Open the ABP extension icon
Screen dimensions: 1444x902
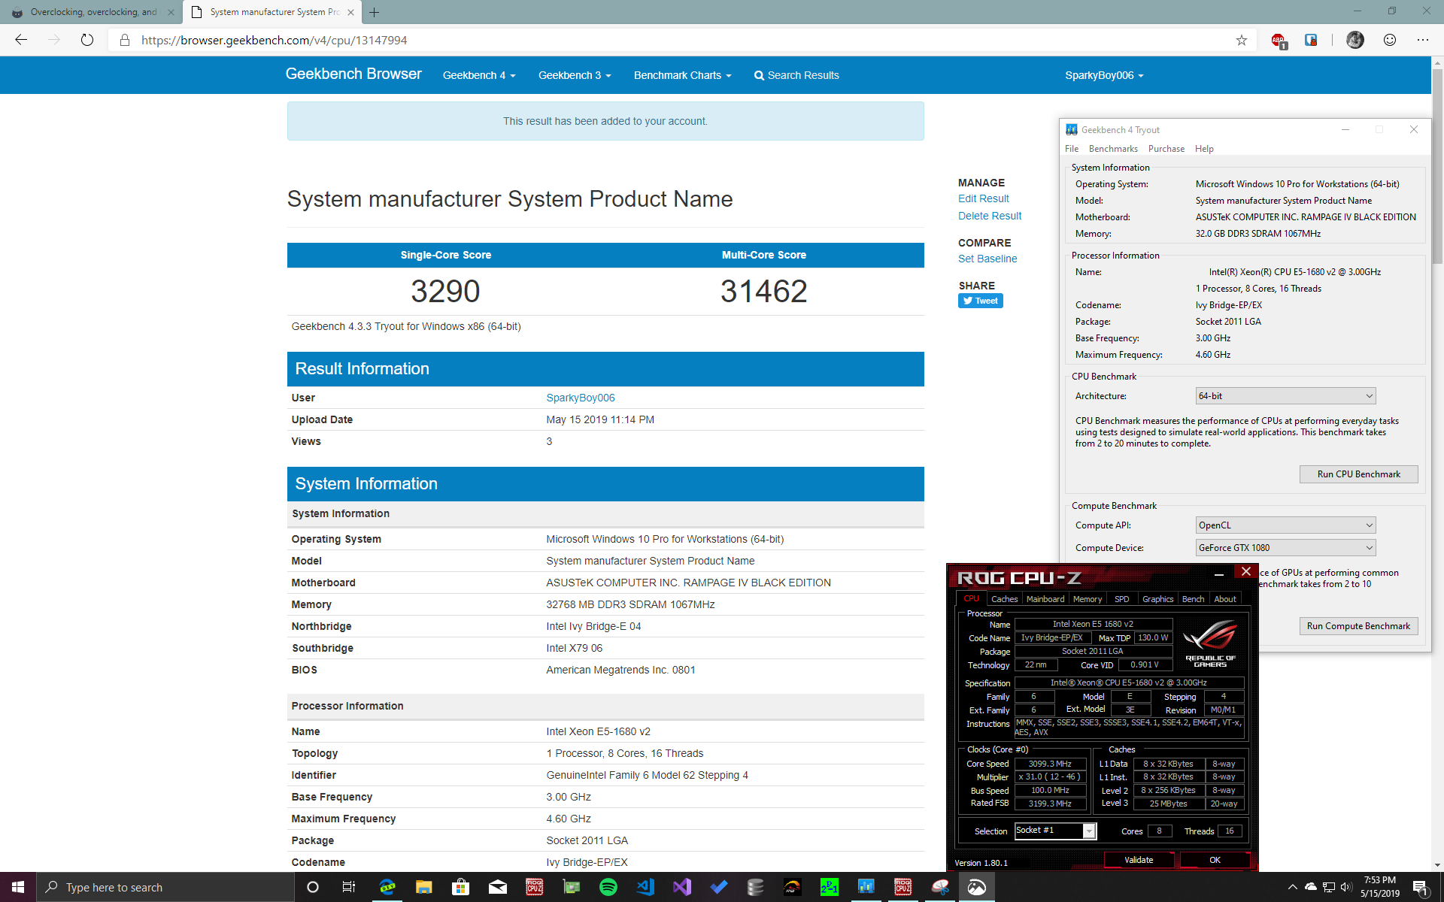point(1279,41)
